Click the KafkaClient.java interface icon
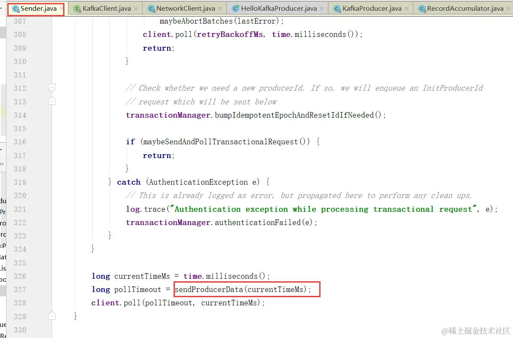Screen dimensions: 513x338 point(77,9)
